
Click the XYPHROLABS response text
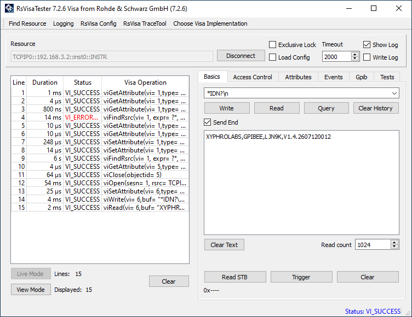[x=268, y=137]
